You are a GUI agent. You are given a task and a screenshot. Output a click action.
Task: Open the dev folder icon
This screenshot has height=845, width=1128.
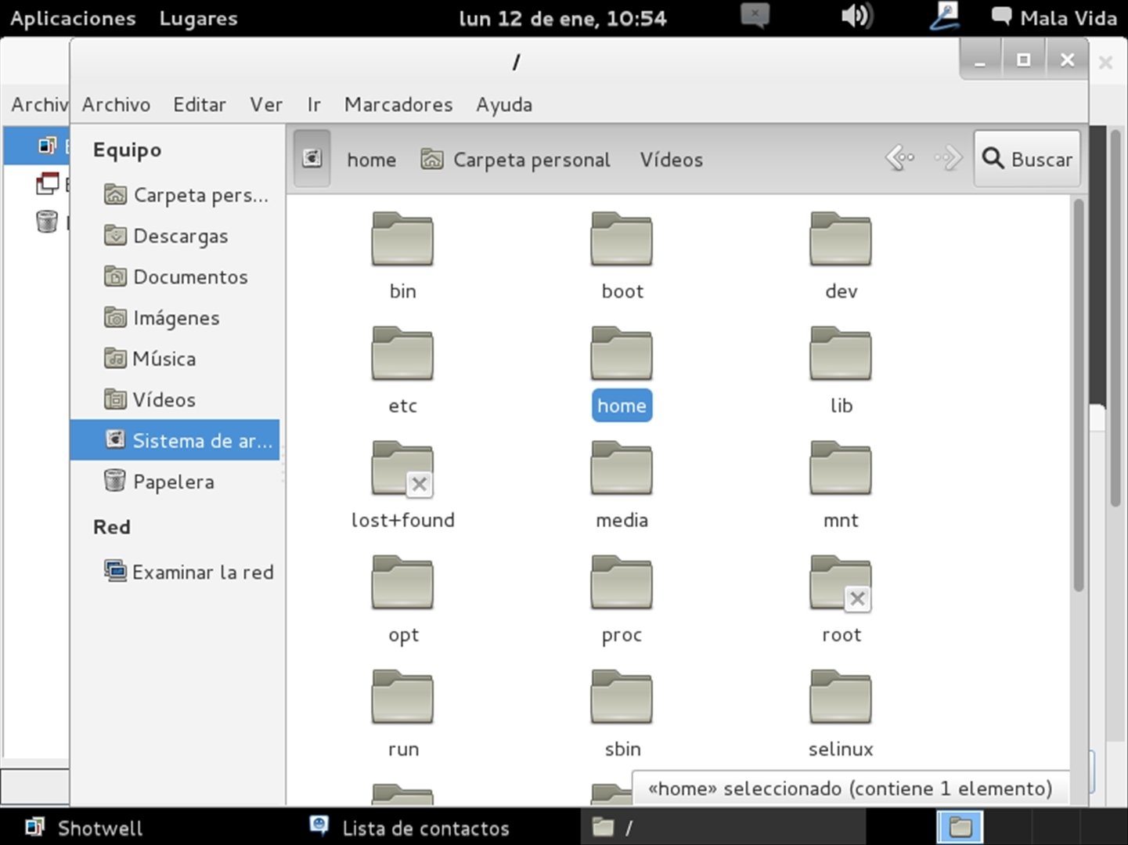pyautogui.click(x=841, y=240)
